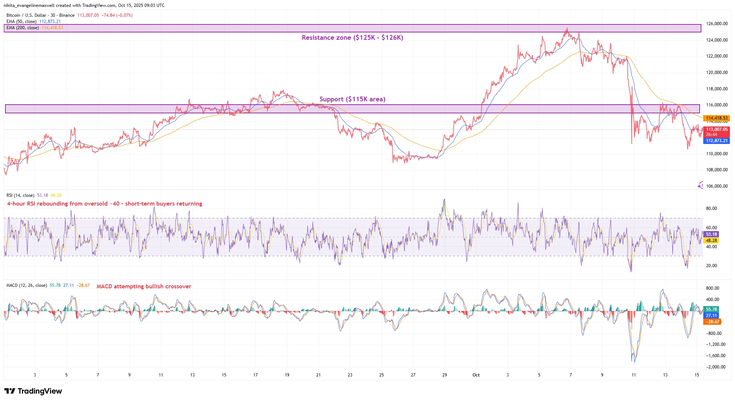Click the orange EMA 200 price tag 114,418.53

coord(716,118)
